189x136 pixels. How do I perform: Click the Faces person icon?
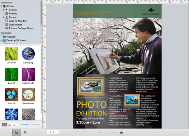(x=7, y=17)
